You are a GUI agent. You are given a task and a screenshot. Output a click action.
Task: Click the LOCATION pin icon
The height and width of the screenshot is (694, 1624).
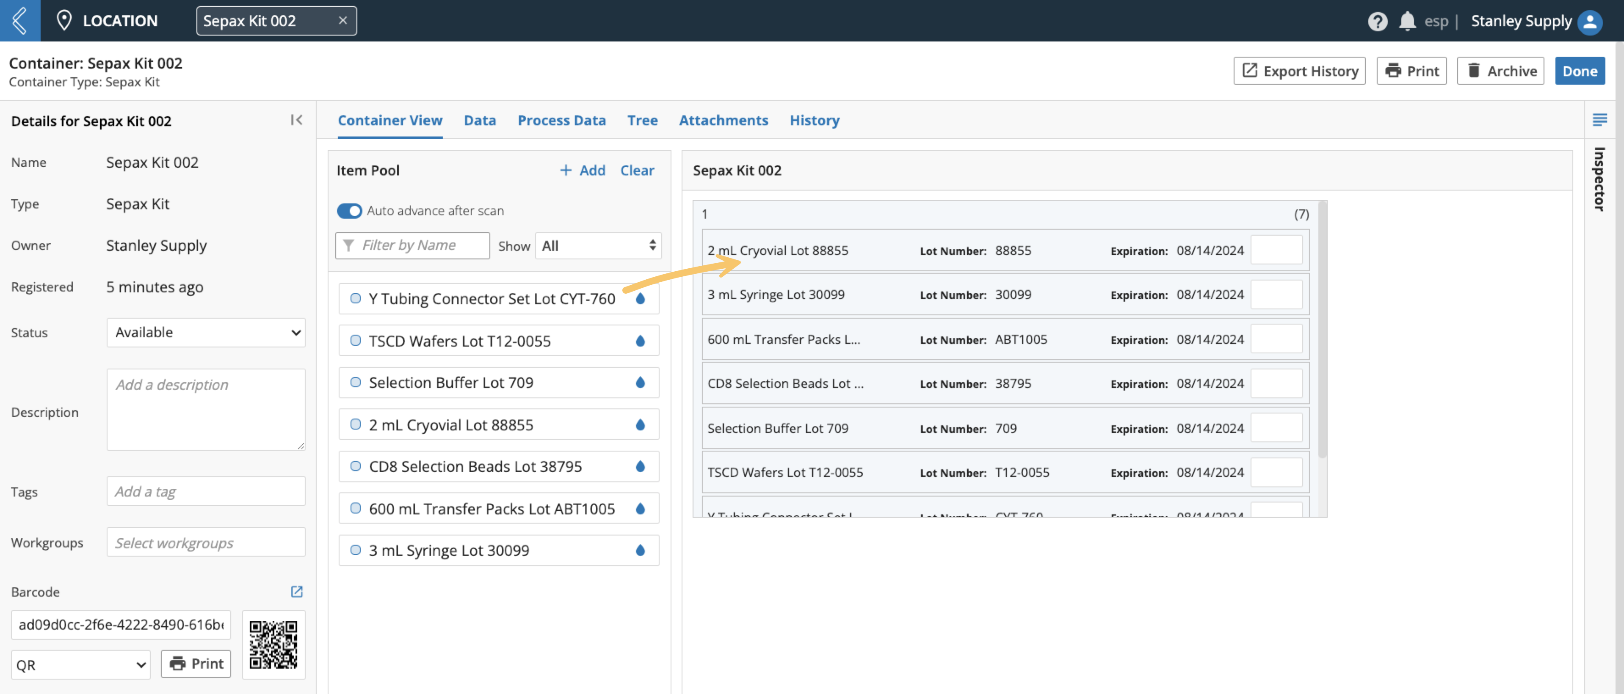point(64,20)
